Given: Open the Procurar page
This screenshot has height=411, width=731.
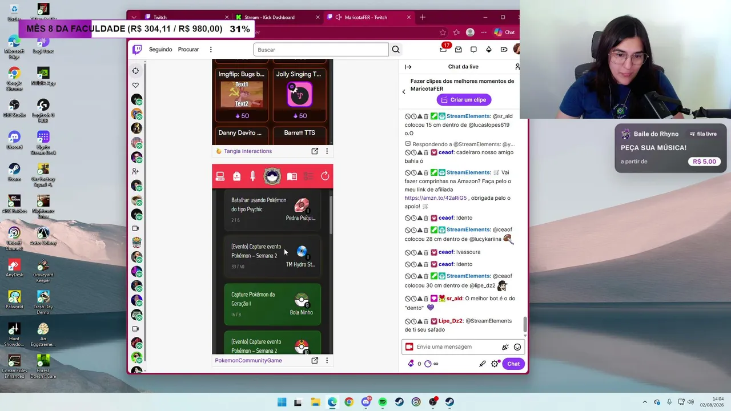Looking at the screenshot, I should [188, 50].
